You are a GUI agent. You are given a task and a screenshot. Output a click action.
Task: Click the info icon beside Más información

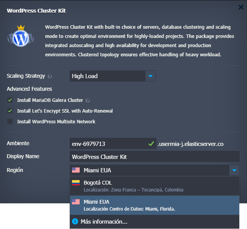[x=75, y=221]
